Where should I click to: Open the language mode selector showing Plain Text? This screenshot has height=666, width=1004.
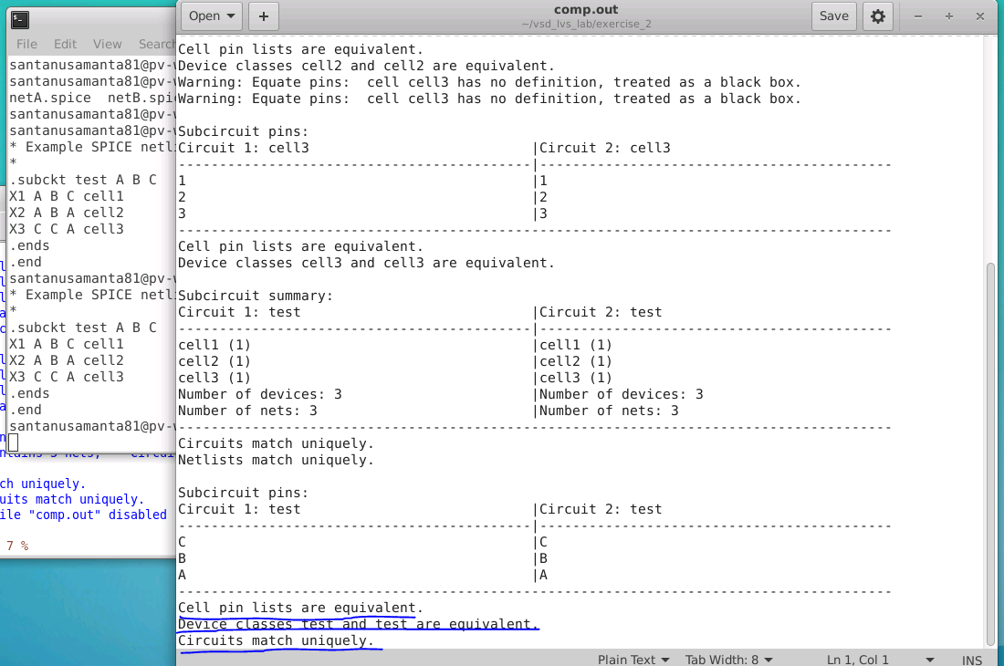coord(633,659)
